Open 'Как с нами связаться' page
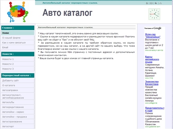Screen dimensions: 173x129 (x=18, y=43)
